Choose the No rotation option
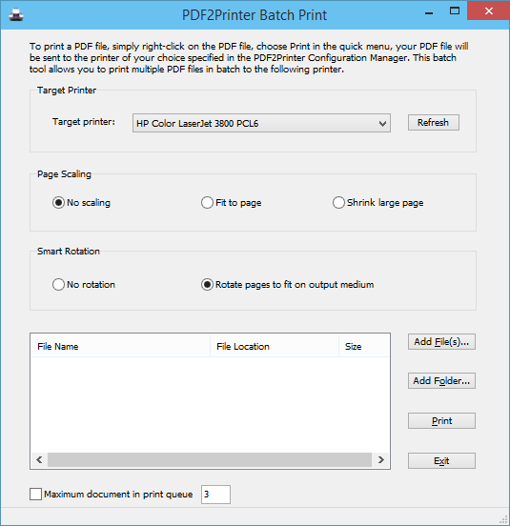510x526 pixels. (x=84, y=285)
